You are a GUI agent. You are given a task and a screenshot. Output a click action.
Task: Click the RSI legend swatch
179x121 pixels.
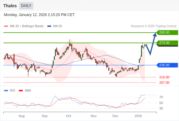tap(6, 91)
